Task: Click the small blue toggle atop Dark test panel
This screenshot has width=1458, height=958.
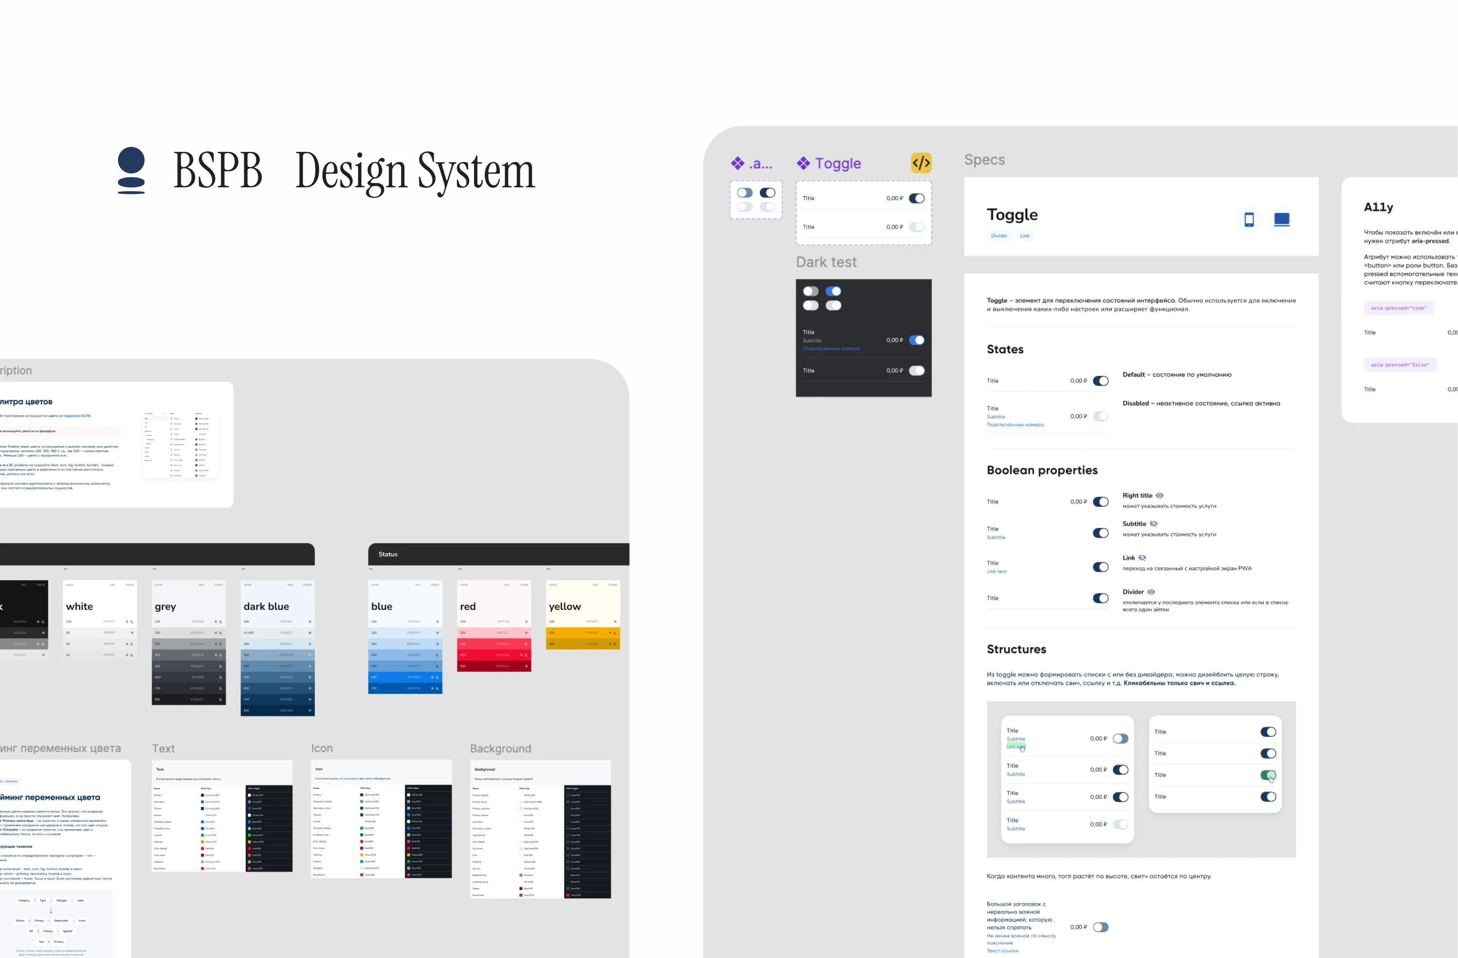Action: 833,291
